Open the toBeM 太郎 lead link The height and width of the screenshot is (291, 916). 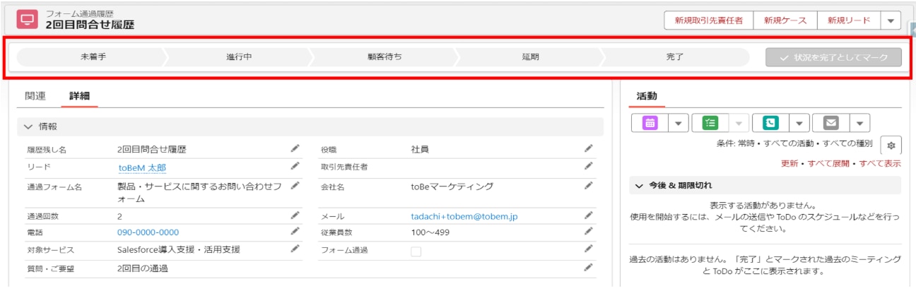[x=142, y=167]
